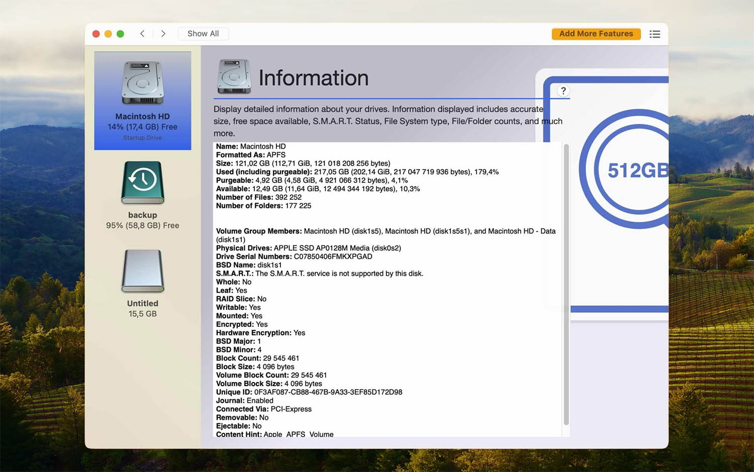The image size is (754, 472).
Task: Click the 'backup' drive name label
Action: coord(143,215)
